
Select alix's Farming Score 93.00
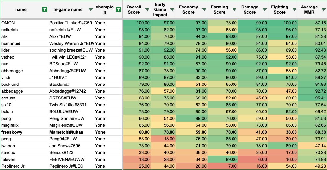223,36
